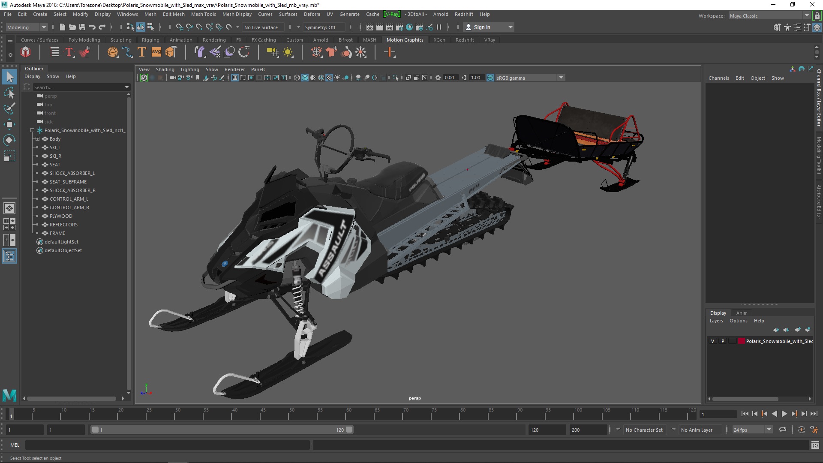Click the Outliner layout icon in sidebar
The image size is (823, 463).
pyautogui.click(x=9, y=256)
